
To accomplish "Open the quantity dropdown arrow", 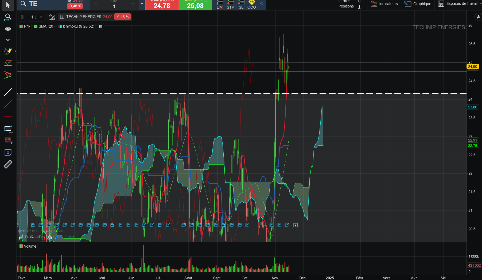I will pyautogui.click(x=142, y=4).
